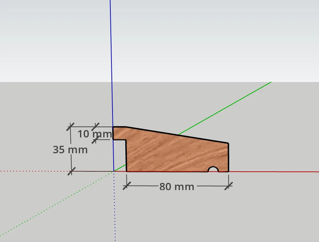
Task: Click the semicircular groove at the profile bottom
Action: click(x=213, y=169)
